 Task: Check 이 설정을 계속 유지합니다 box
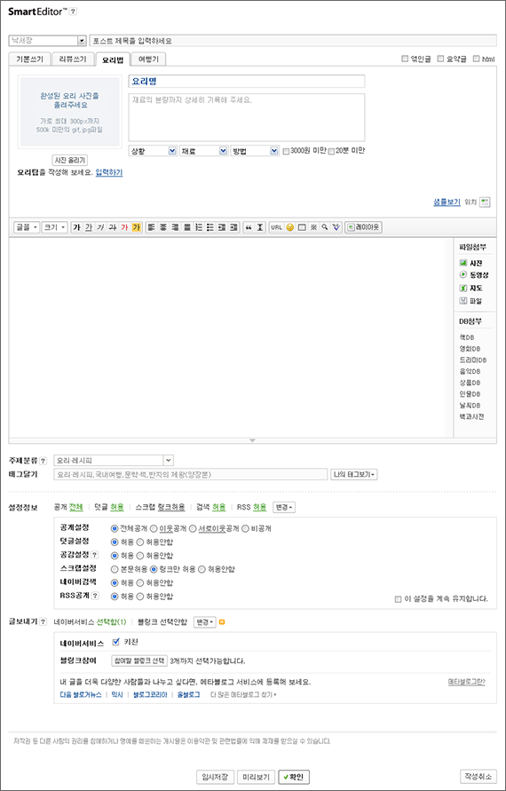coord(399,599)
